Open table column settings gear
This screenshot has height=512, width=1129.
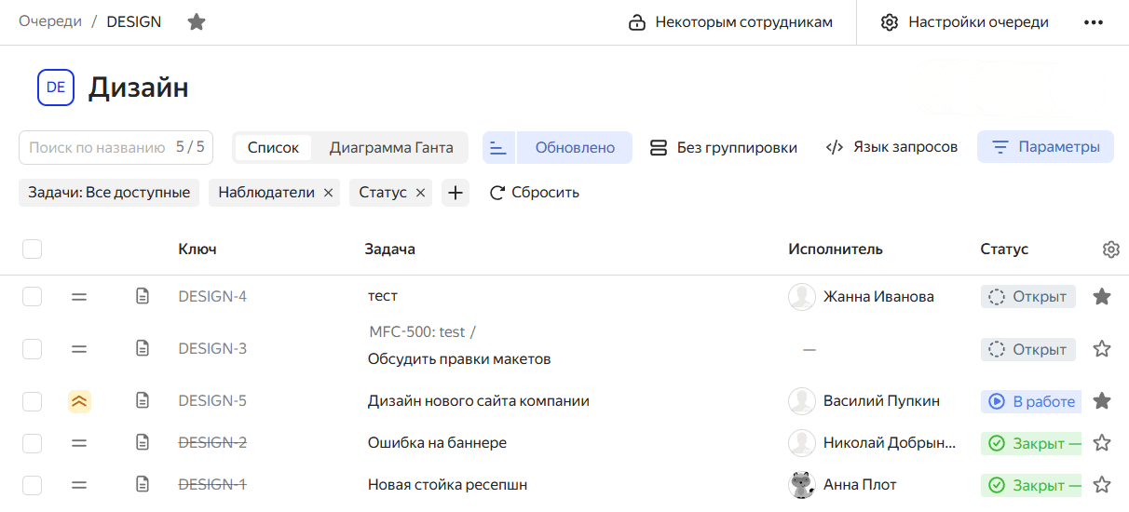1110,249
